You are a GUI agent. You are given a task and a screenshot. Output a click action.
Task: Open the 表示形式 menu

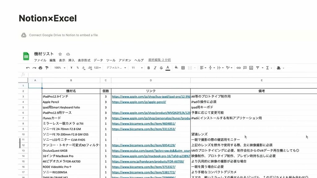click(84, 60)
